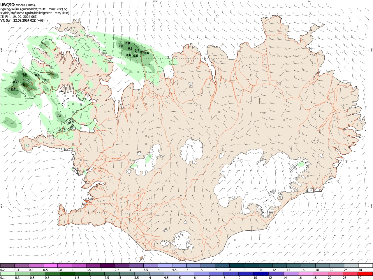The image size is (373, 280).
Task: Click the light lavender swatch labeled 4
Action: [x=165, y=265]
